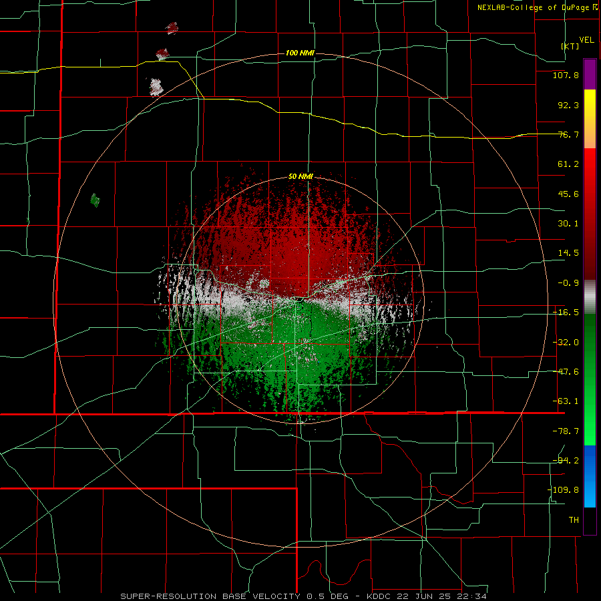Screen dimensions: 601x601
Task: Select the 61.2 legend value
Action: pyautogui.click(x=568, y=164)
